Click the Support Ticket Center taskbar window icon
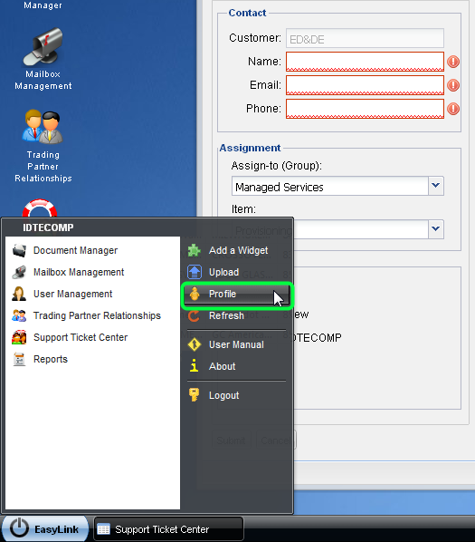Image resolution: width=475 pixels, height=542 pixels. click(x=103, y=529)
